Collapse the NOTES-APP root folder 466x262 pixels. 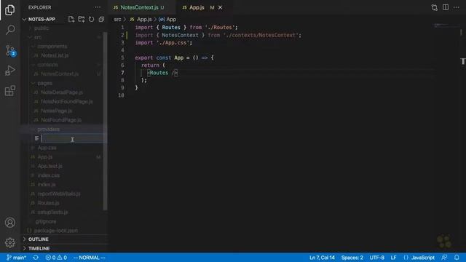[x=42, y=20]
